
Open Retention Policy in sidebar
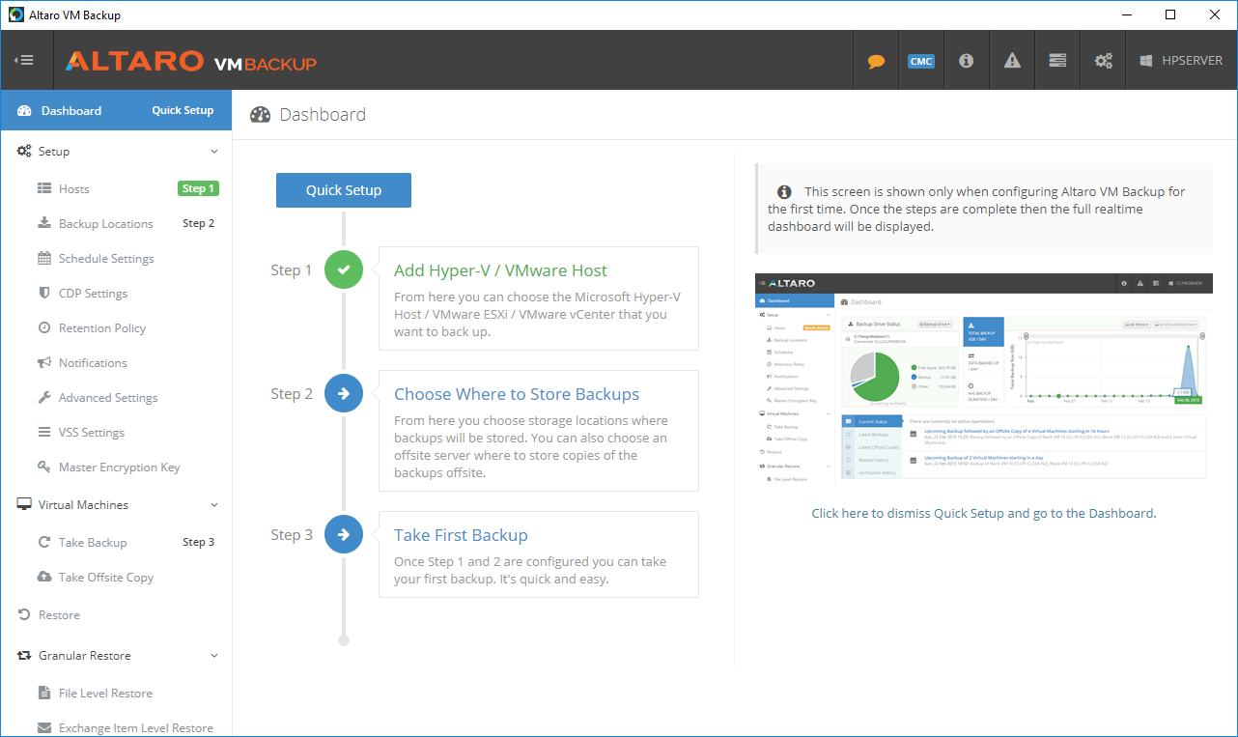pos(102,328)
